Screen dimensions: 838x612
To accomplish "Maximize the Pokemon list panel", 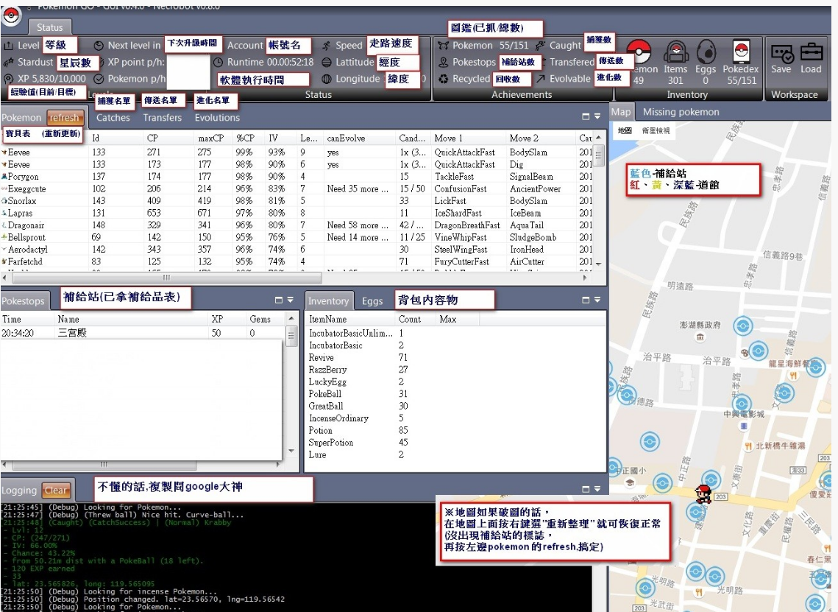I will tap(586, 116).
